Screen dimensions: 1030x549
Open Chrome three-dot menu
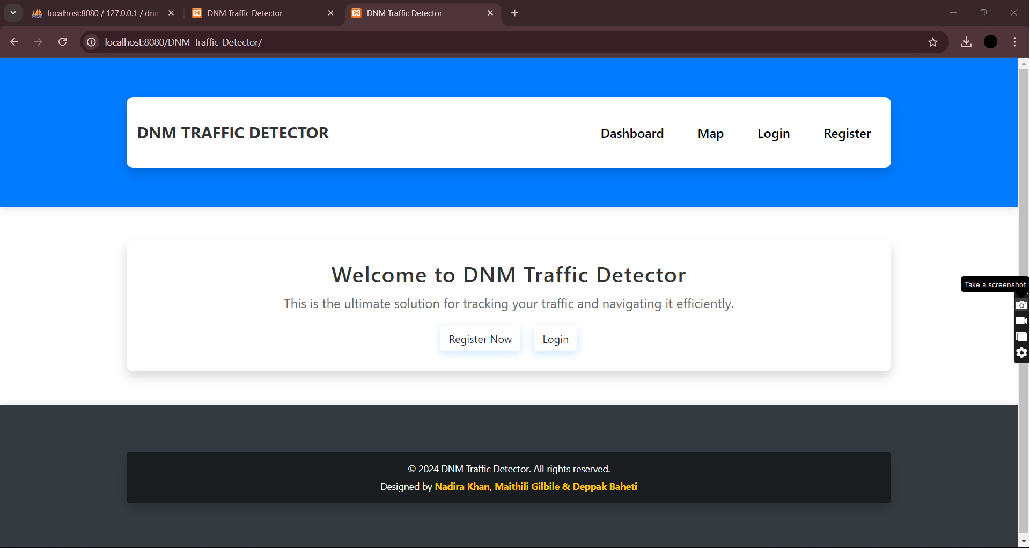pyautogui.click(x=1015, y=42)
